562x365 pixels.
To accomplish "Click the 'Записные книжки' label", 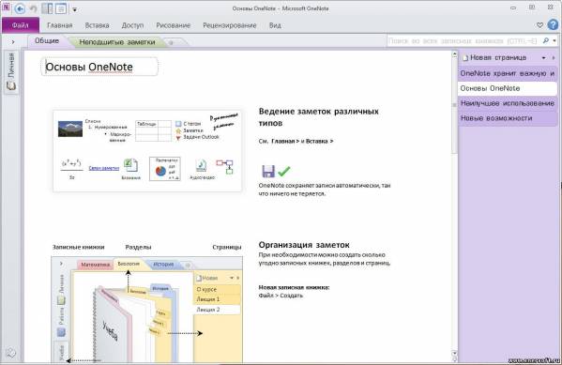I will pyautogui.click(x=79, y=247).
